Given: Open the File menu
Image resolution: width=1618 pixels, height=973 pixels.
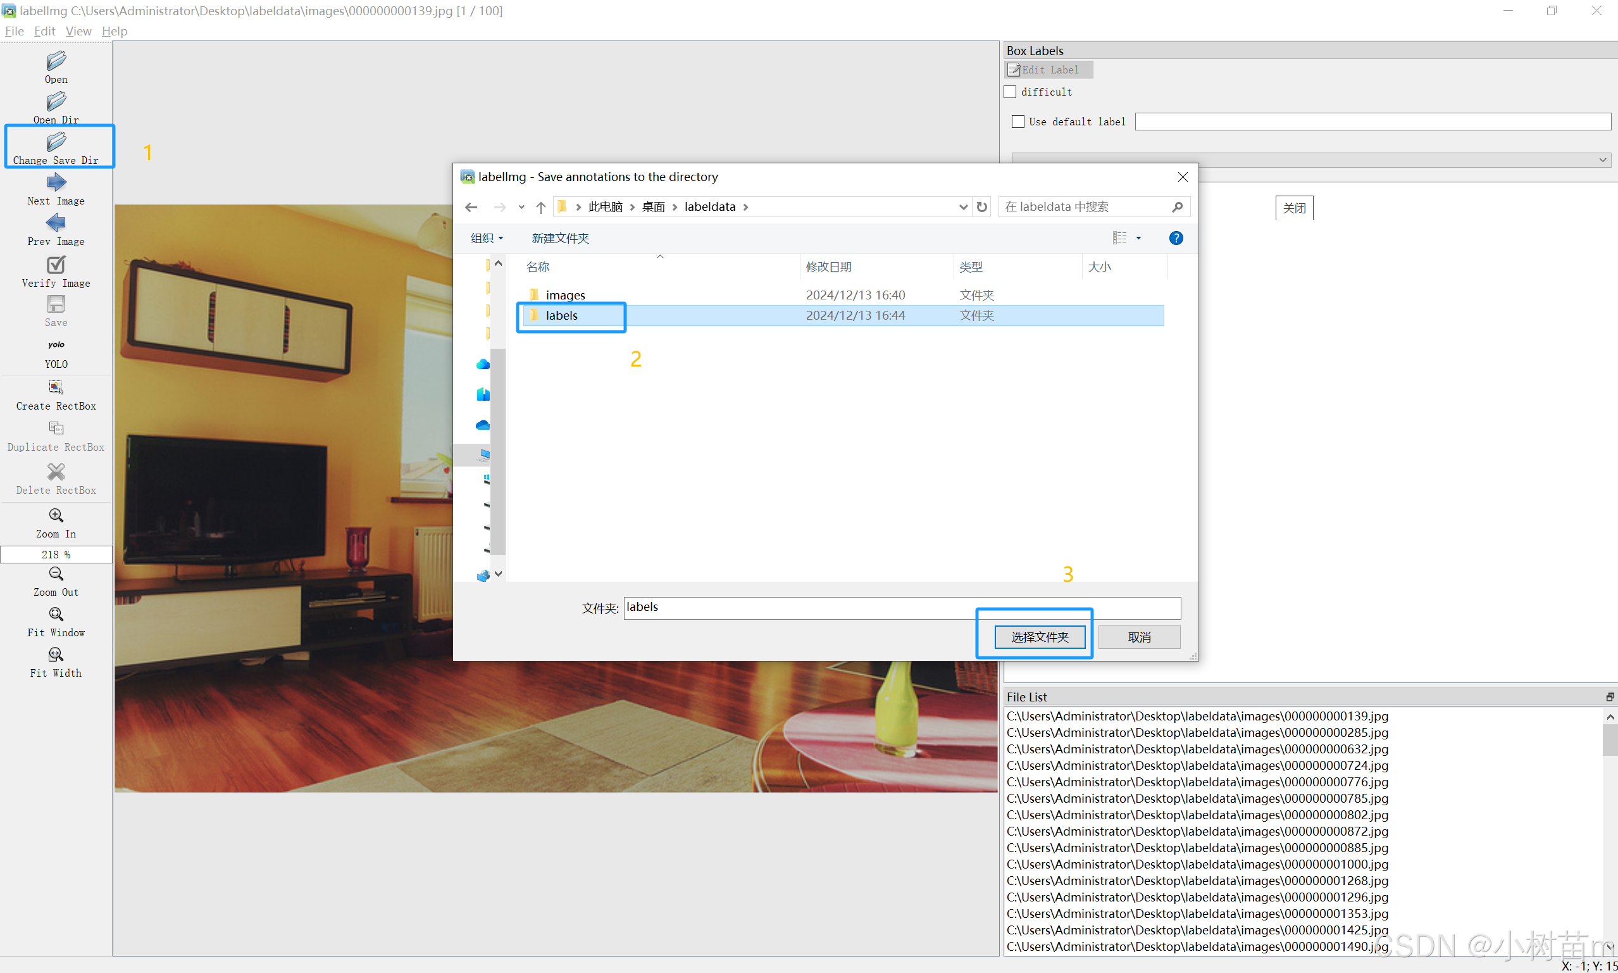Looking at the screenshot, I should (14, 31).
